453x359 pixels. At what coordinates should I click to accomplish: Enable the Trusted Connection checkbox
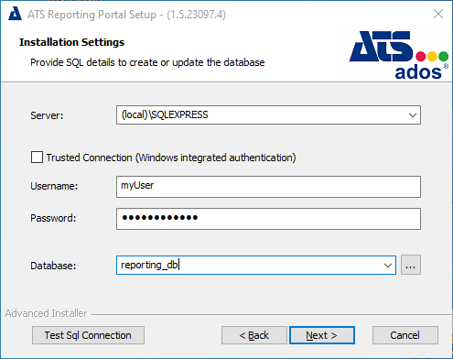[37, 158]
